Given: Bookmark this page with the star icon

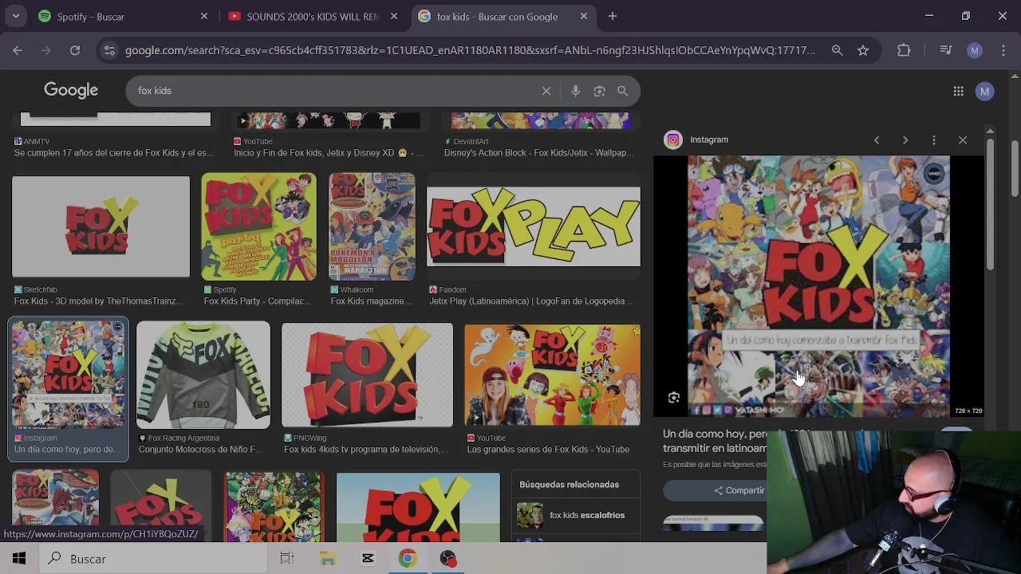Looking at the screenshot, I should tap(863, 50).
